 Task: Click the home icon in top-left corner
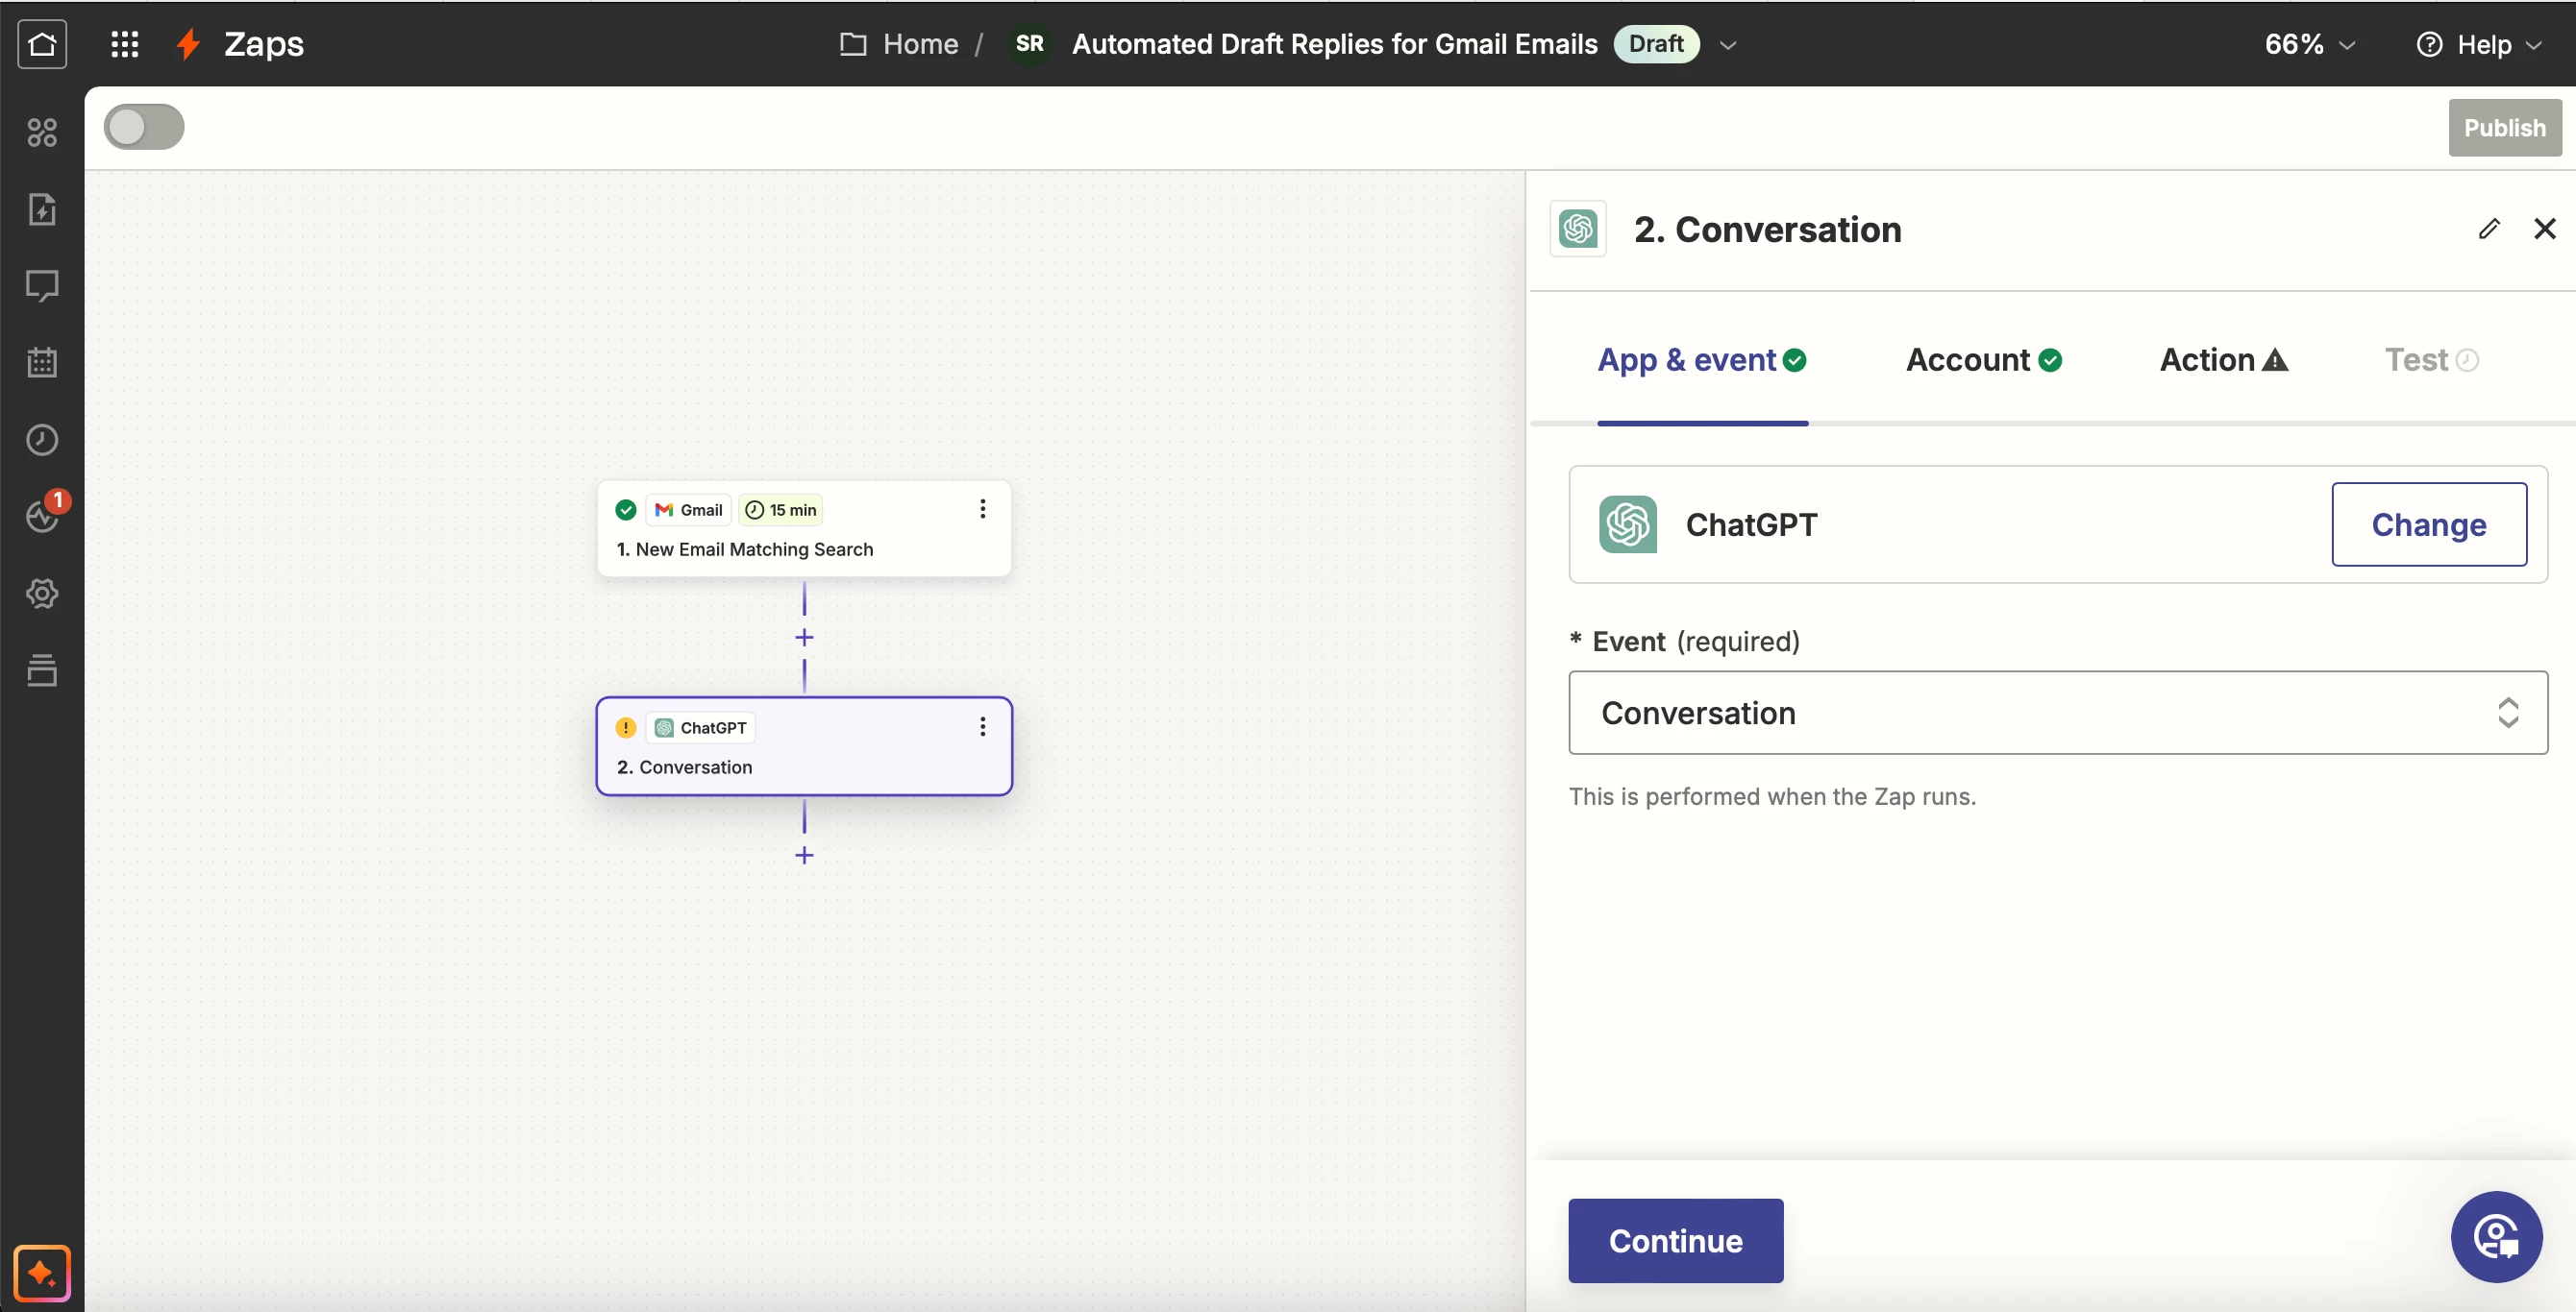[42, 44]
